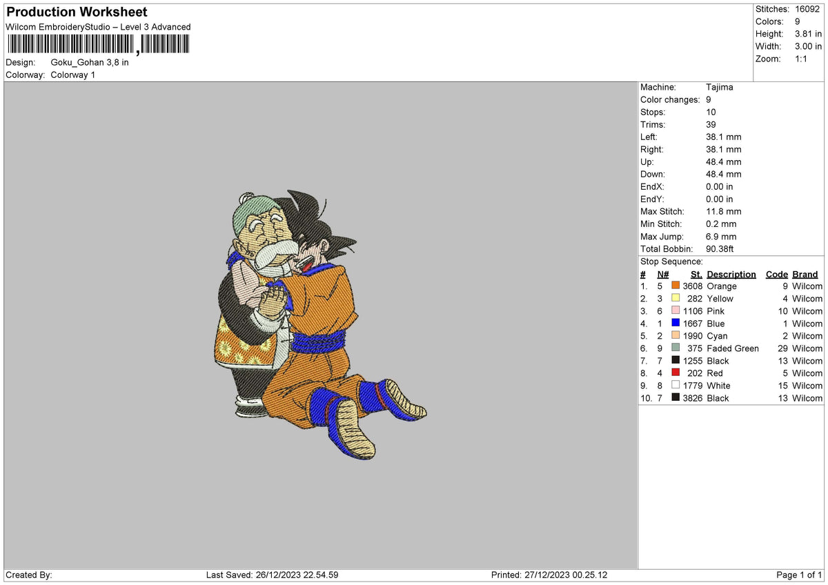Viewport: 828px width, 585px height.
Task: Click "Wilcom EmbroideryStudio – Level 3 Advanced" text
Action: pyautogui.click(x=98, y=27)
